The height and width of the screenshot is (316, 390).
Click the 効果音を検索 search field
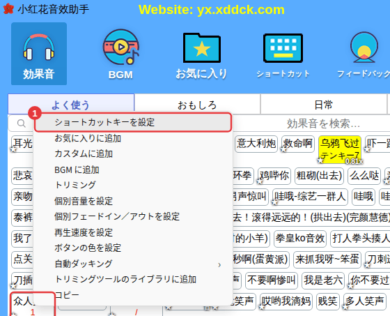point(323,123)
